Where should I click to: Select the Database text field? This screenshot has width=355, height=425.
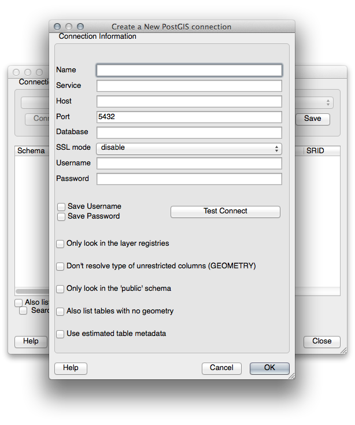click(189, 132)
